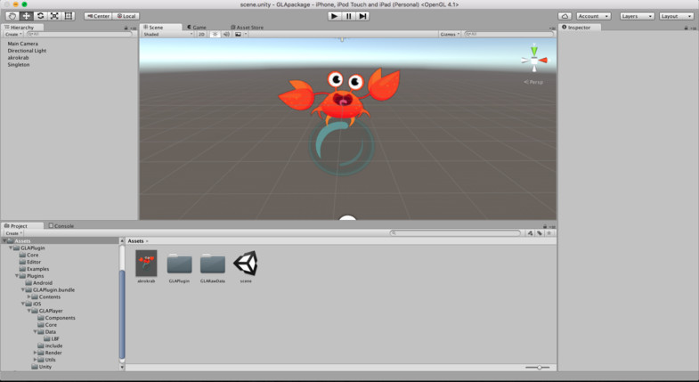Click the save search star icon
This screenshot has height=382, width=699.
click(x=549, y=233)
